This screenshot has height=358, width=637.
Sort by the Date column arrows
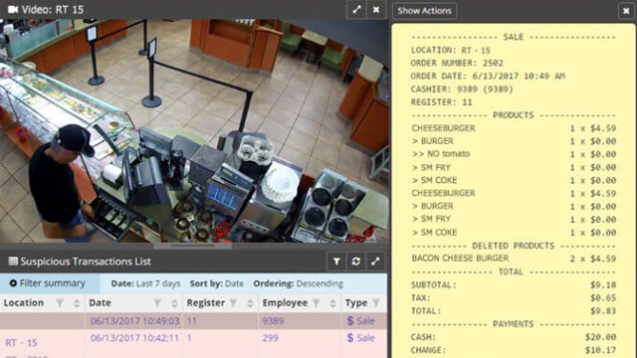(174, 303)
